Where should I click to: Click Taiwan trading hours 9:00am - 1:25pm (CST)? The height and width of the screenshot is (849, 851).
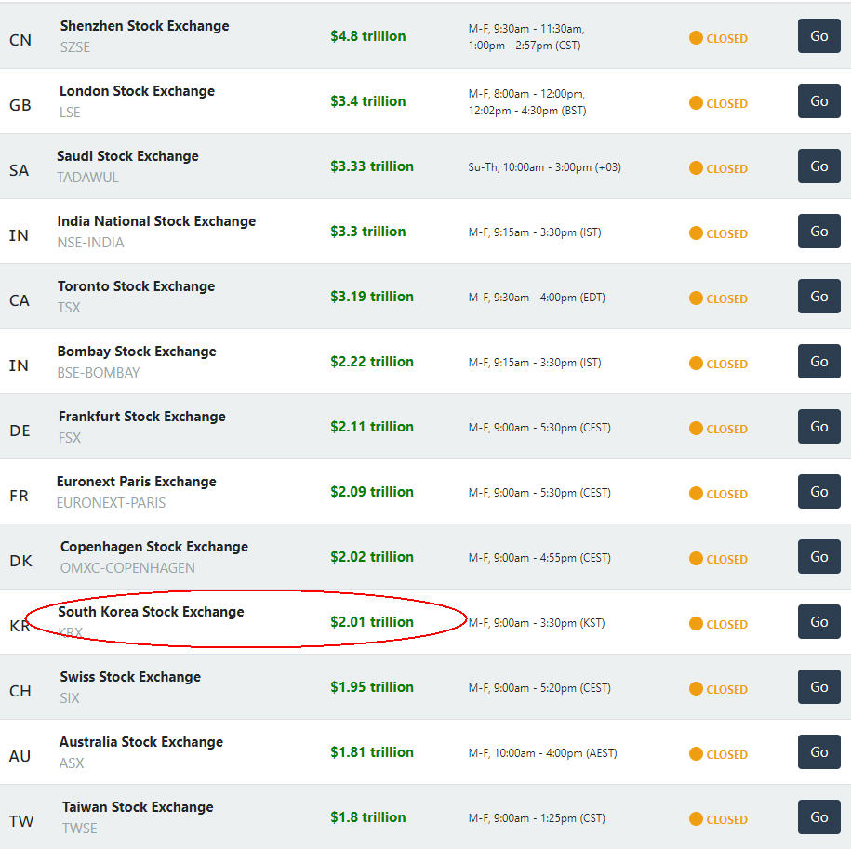point(537,818)
